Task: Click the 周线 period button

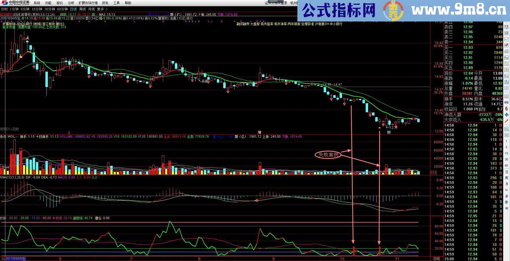Action: tap(83, 9)
